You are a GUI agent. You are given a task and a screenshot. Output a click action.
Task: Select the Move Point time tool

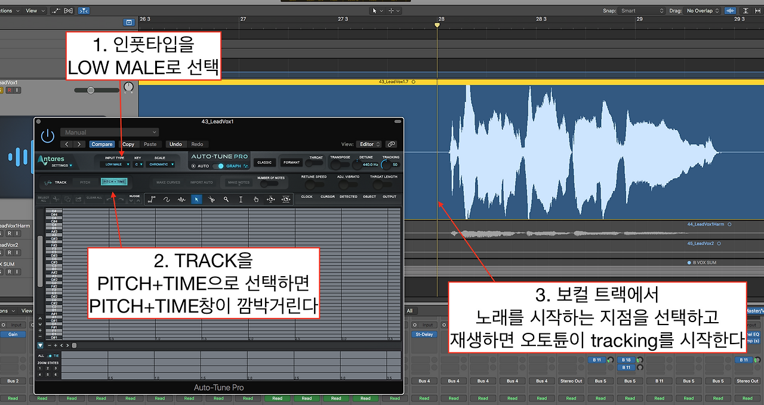[271, 199]
